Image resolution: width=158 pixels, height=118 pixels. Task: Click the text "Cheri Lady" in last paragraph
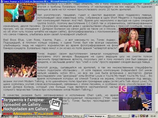(x=94, y=95)
